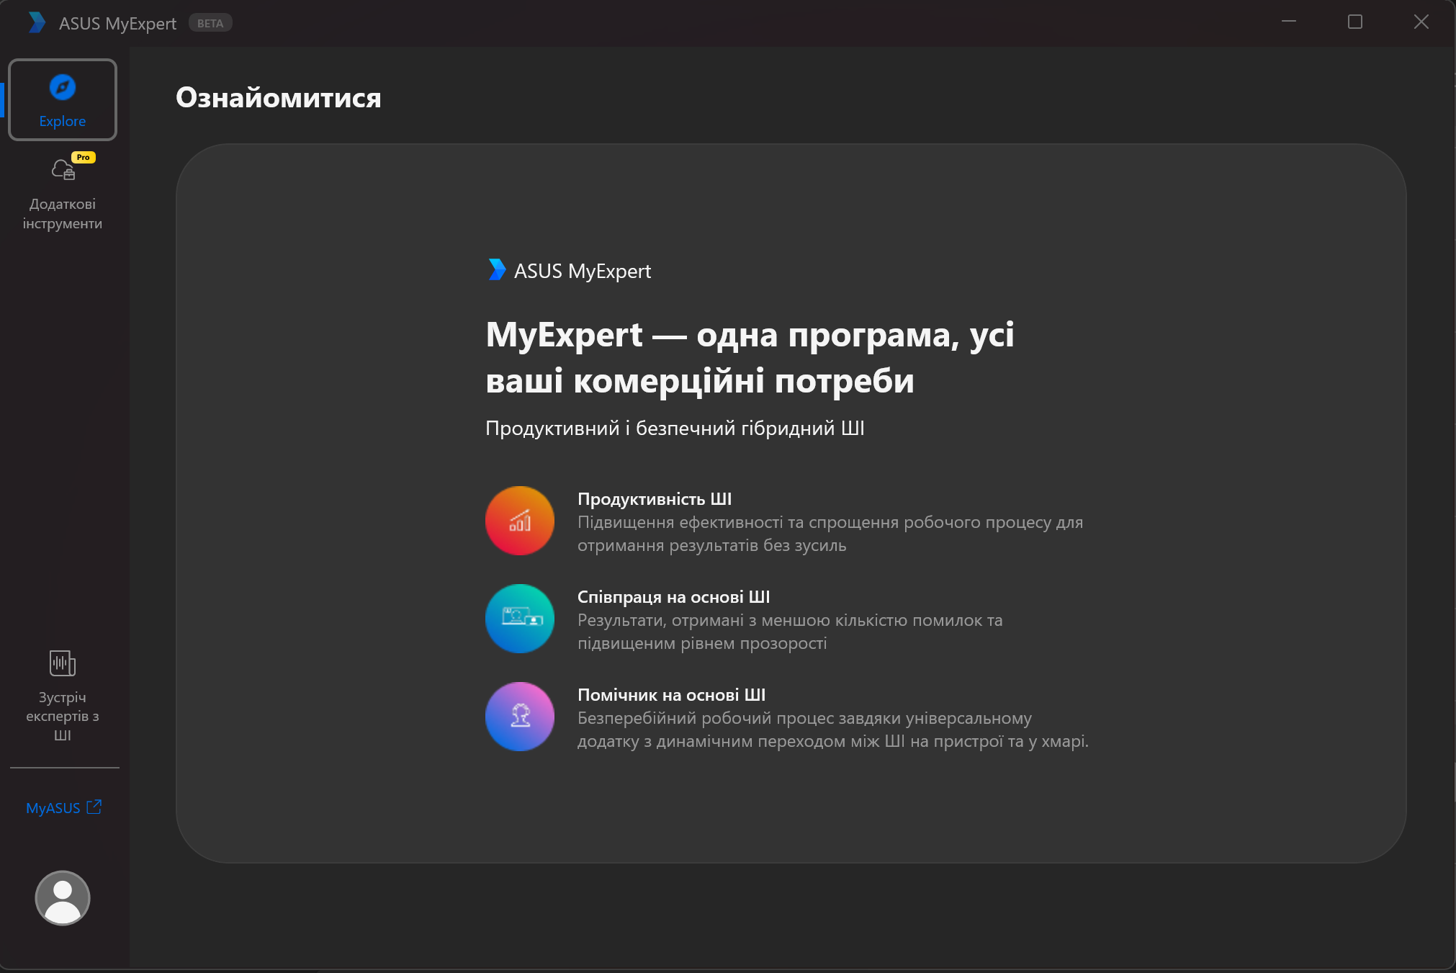This screenshot has height=973, width=1456.
Task: Click the BETA badge in title bar
Action: 210,23
